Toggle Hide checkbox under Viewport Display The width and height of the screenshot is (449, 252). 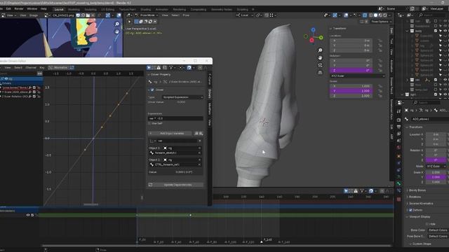pyautogui.click(x=427, y=224)
